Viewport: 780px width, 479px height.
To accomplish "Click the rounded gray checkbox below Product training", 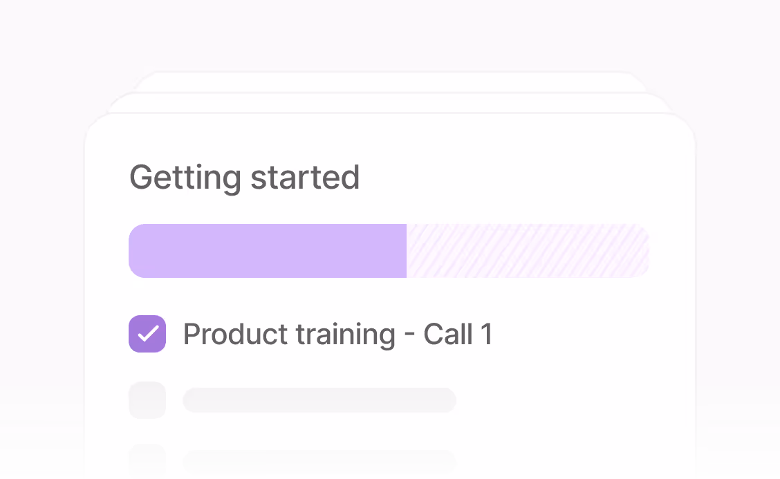I will coord(147,400).
